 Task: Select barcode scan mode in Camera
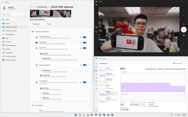pos(184,35)
